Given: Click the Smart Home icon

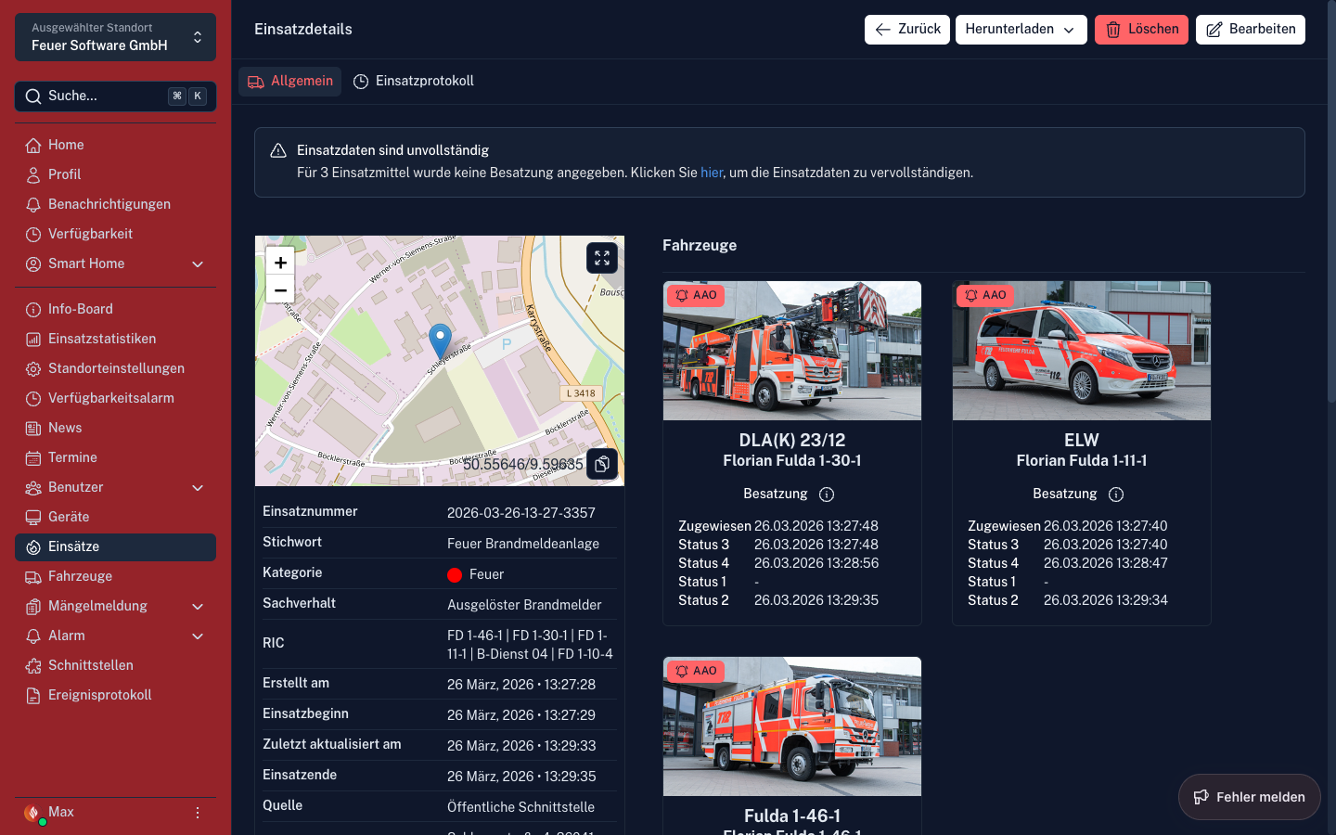Looking at the screenshot, I should tap(33, 263).
